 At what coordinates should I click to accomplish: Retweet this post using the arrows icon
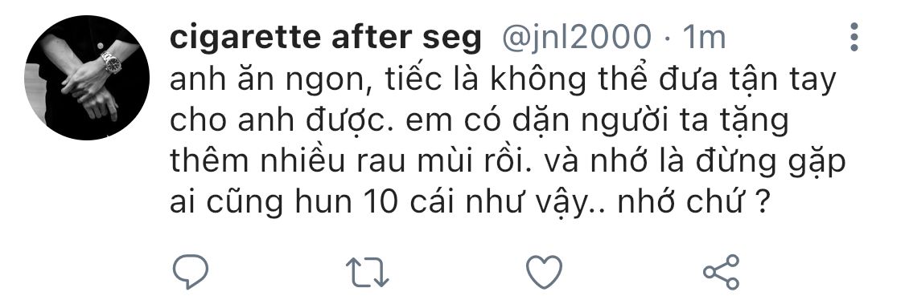pos(367,272)
